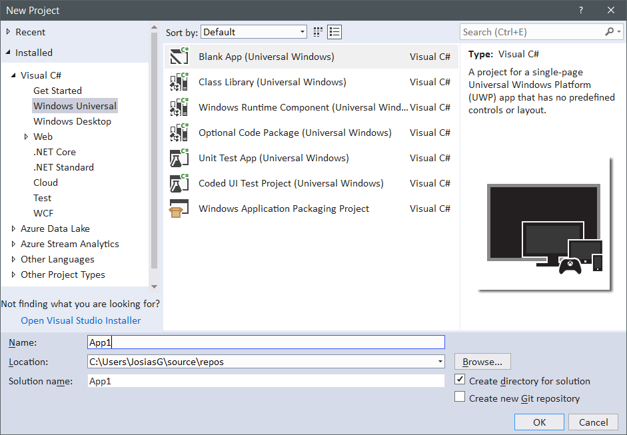
Task: Enable Create new Git repository
Action: (460, 396)
